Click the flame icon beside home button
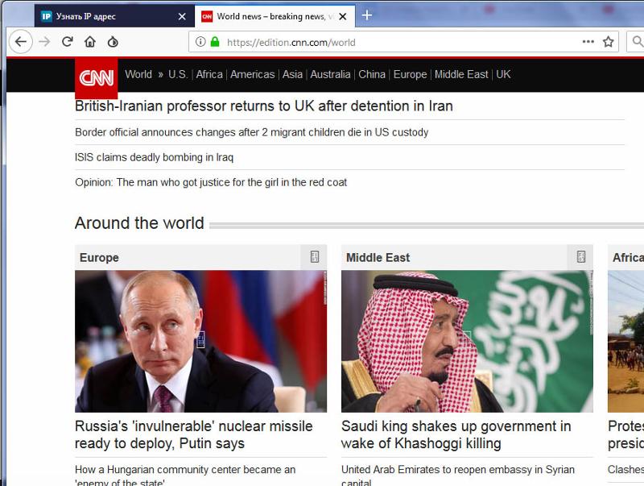 (113, 42)
